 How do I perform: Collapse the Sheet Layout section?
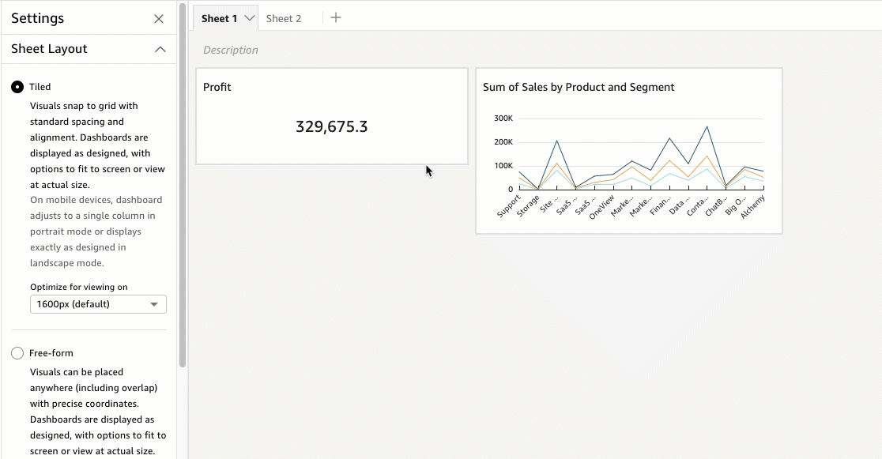(160, 49)
